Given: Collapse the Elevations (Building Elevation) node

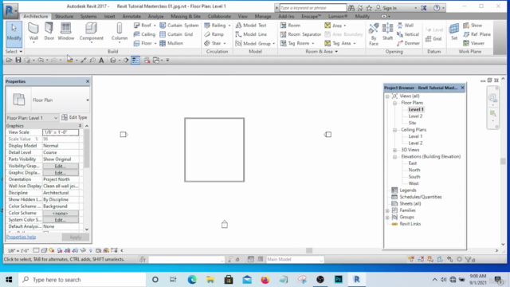Looking at the screenshot, I should [x=395, y=157].
